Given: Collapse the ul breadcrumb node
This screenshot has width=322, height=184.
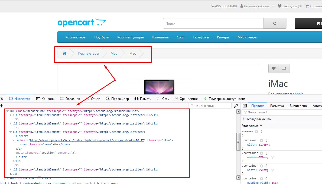Looking at the screenshot, I should [7, 111].
